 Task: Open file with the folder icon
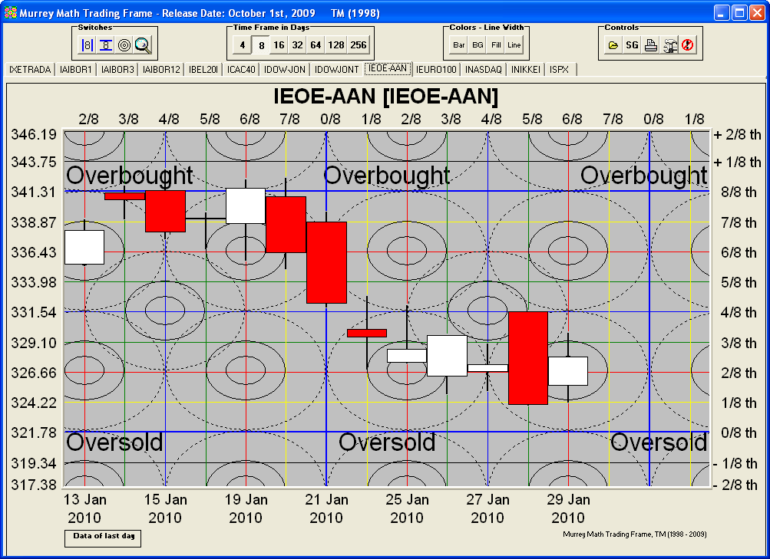pyautogui.click(x=613, y=45)
